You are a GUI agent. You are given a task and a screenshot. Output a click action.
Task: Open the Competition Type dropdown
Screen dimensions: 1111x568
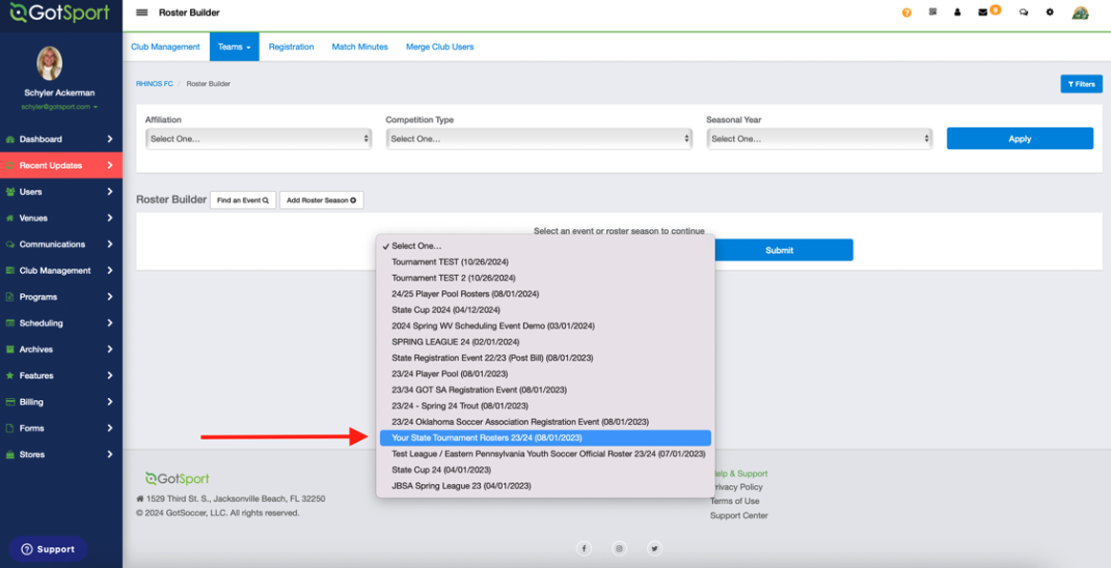click(x=539, y=138)
